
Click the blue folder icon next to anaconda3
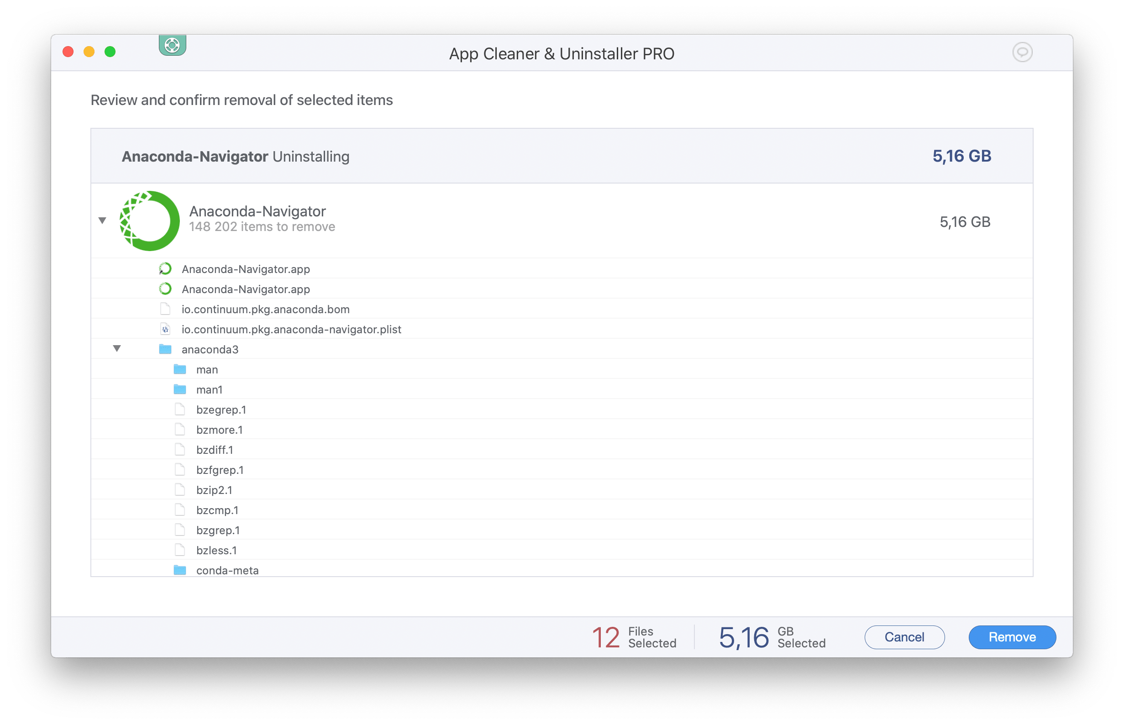coord(165,349)
